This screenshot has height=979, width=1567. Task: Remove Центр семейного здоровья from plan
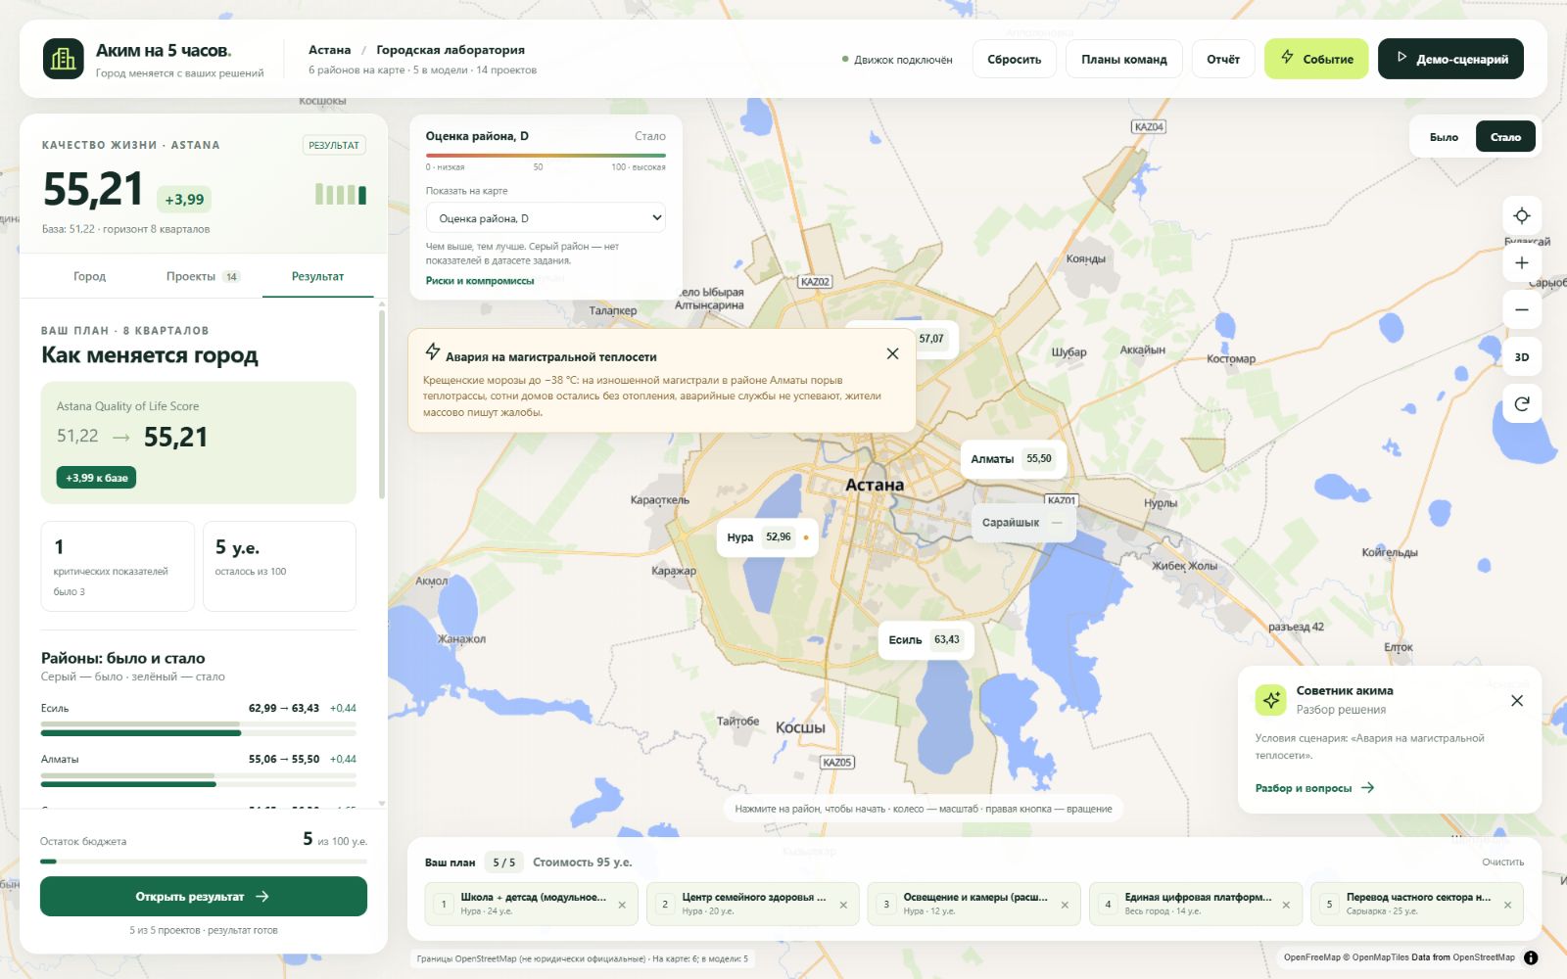(843, 905)
